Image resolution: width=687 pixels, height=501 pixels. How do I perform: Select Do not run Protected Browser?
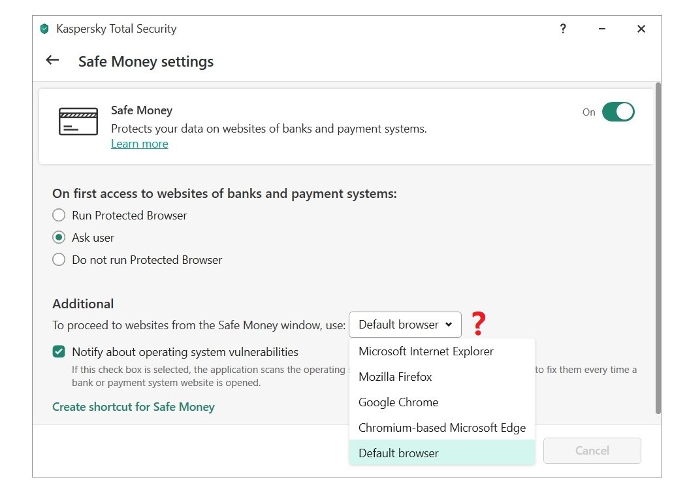pos(59,259)
